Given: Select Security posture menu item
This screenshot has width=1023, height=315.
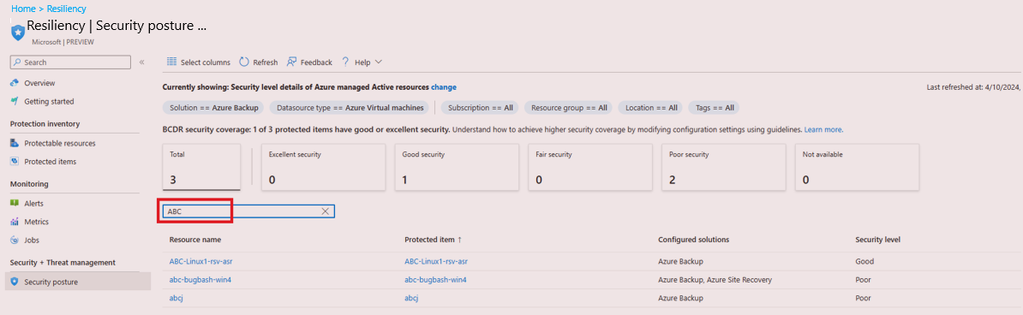Looking at the screenshot, I should 78,282.
